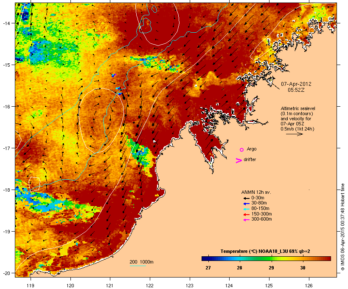The width and height of the screenshot is (348, 289).
Task: Click the black 0-30m arrow legend icon
Action: click(246, 198)
